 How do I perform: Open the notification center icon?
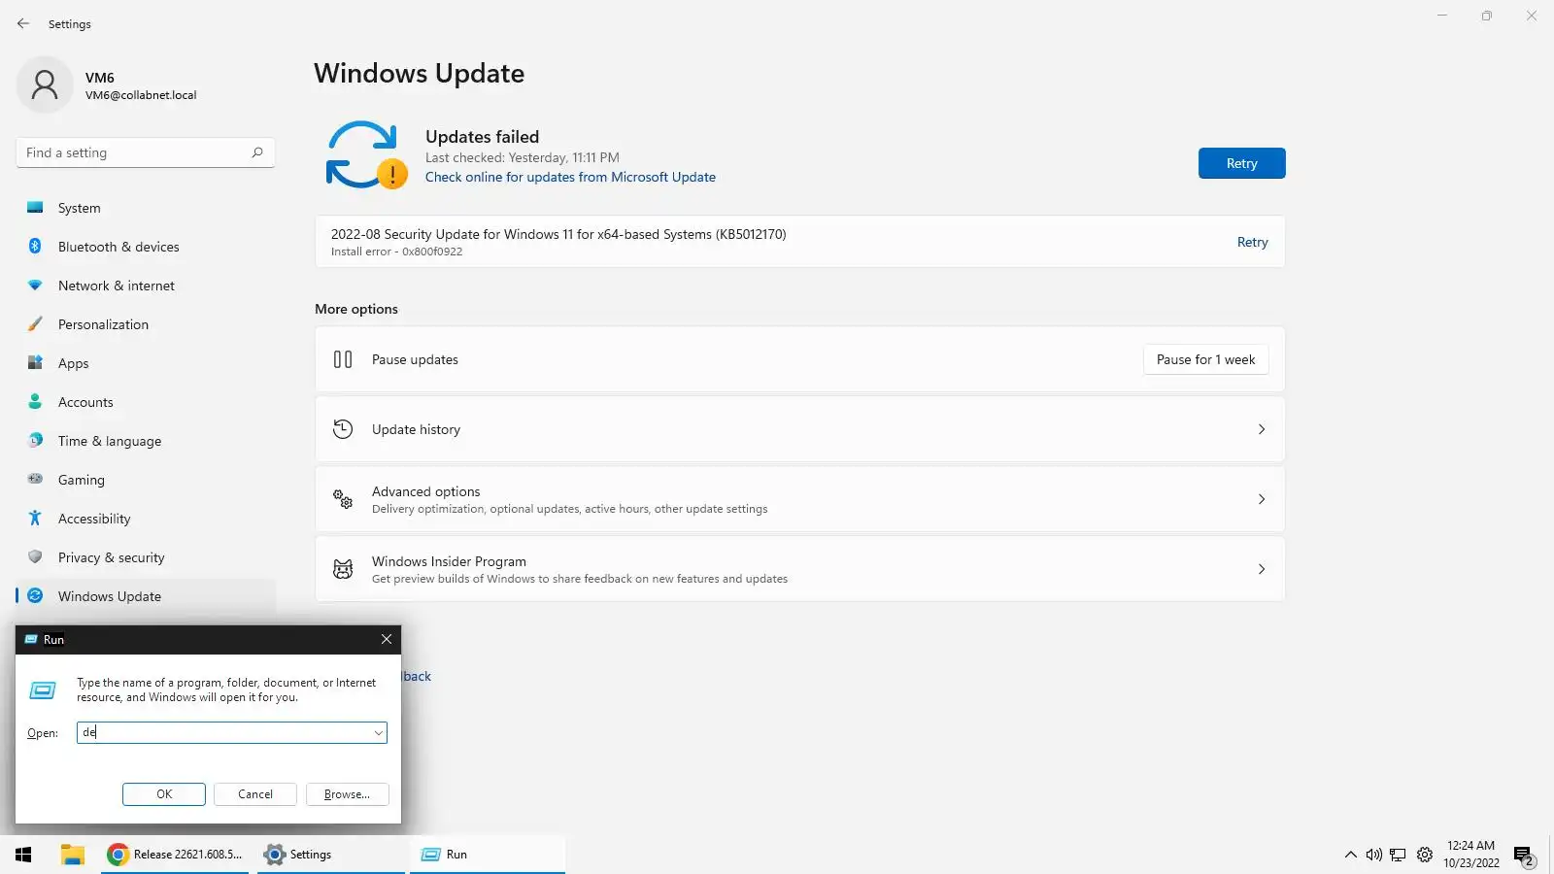[x=1523, y=856]
